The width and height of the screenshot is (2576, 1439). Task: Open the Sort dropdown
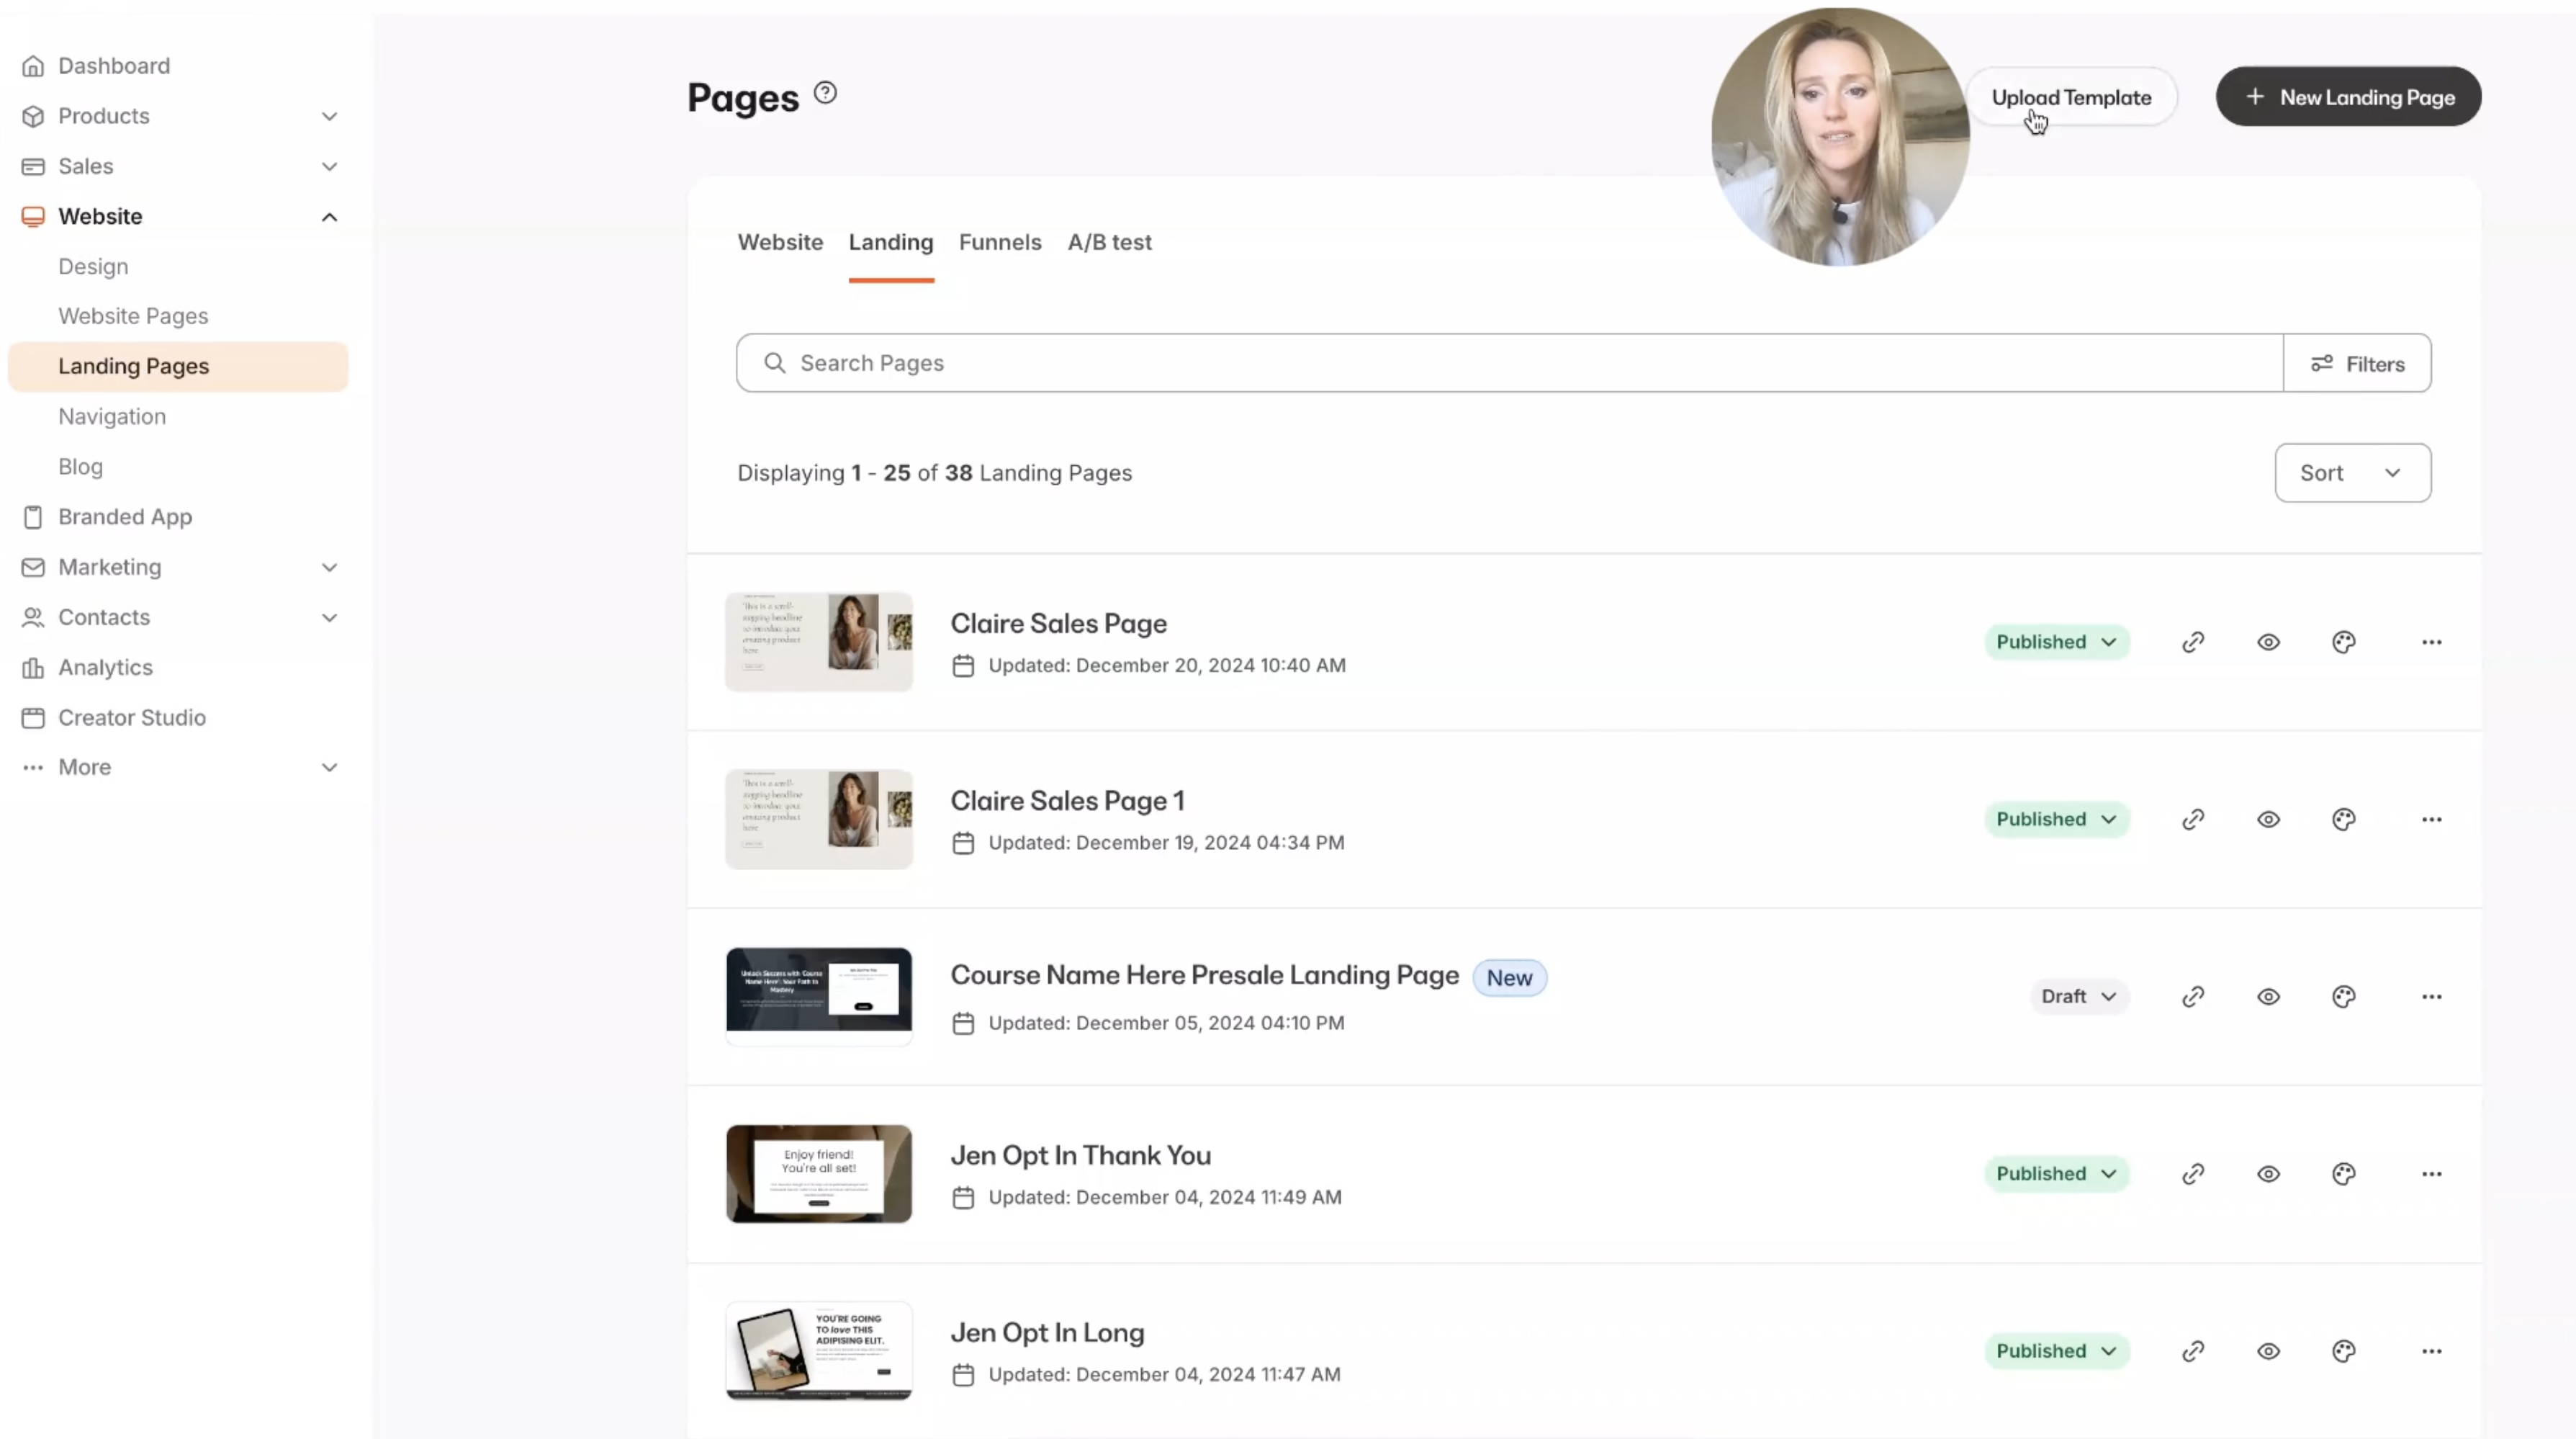pos(2352,473)
